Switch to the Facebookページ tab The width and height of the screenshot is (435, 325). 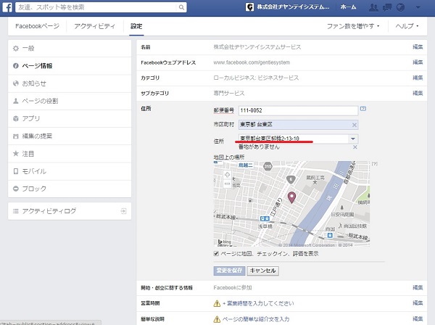tap(37, 26)
